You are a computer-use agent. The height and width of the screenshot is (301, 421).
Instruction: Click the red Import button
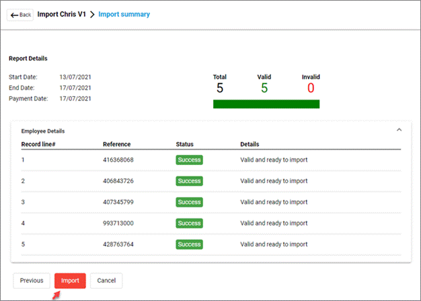tap(70, 280)
